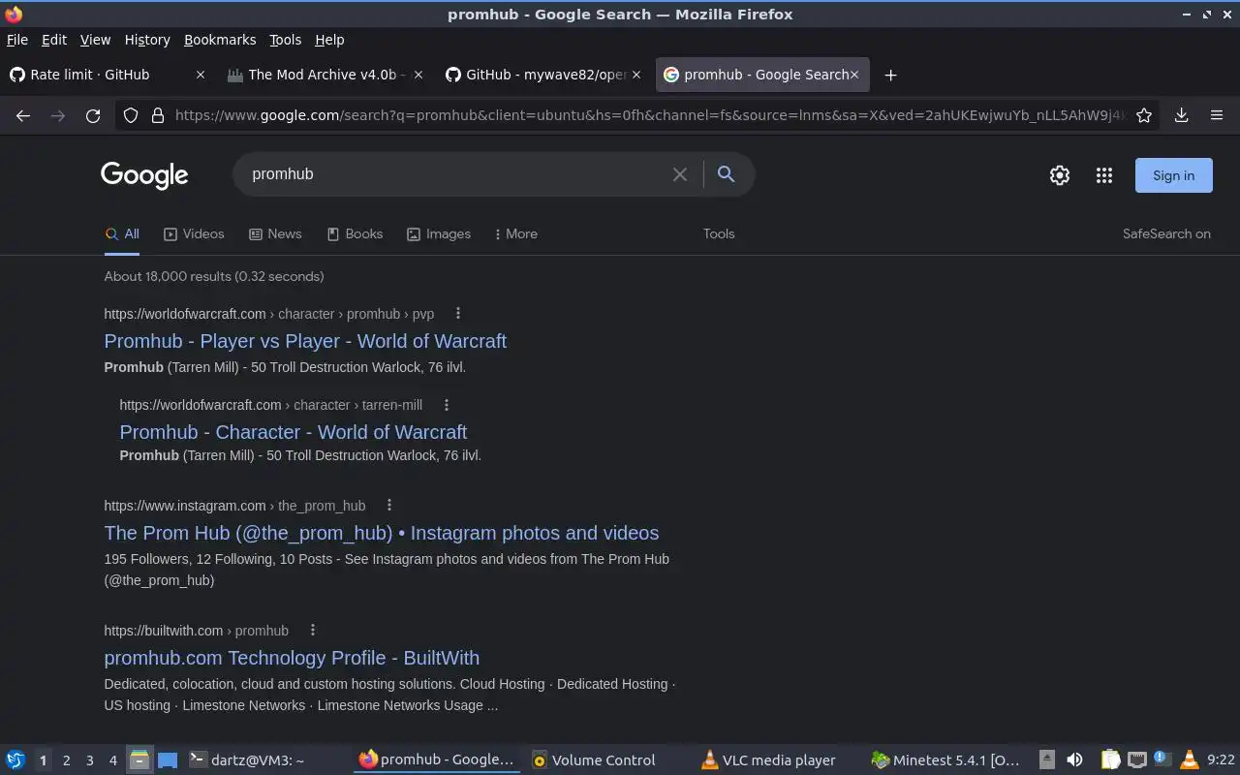Click the Firefox URL address bar
1240x775 pixels.
coord(649,115)
